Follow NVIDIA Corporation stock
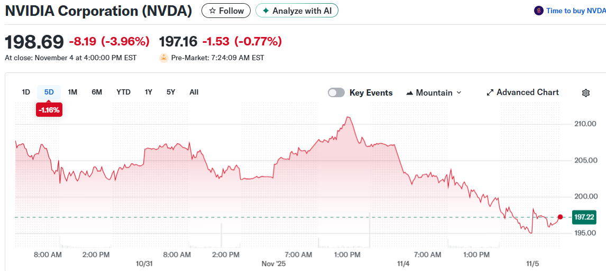This screenshot has height=271, width=606. tap(226, 11)
